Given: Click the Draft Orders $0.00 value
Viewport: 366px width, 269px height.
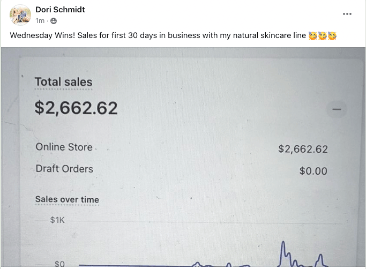Looking at the screenshot, I should click(x=313, y=171).
